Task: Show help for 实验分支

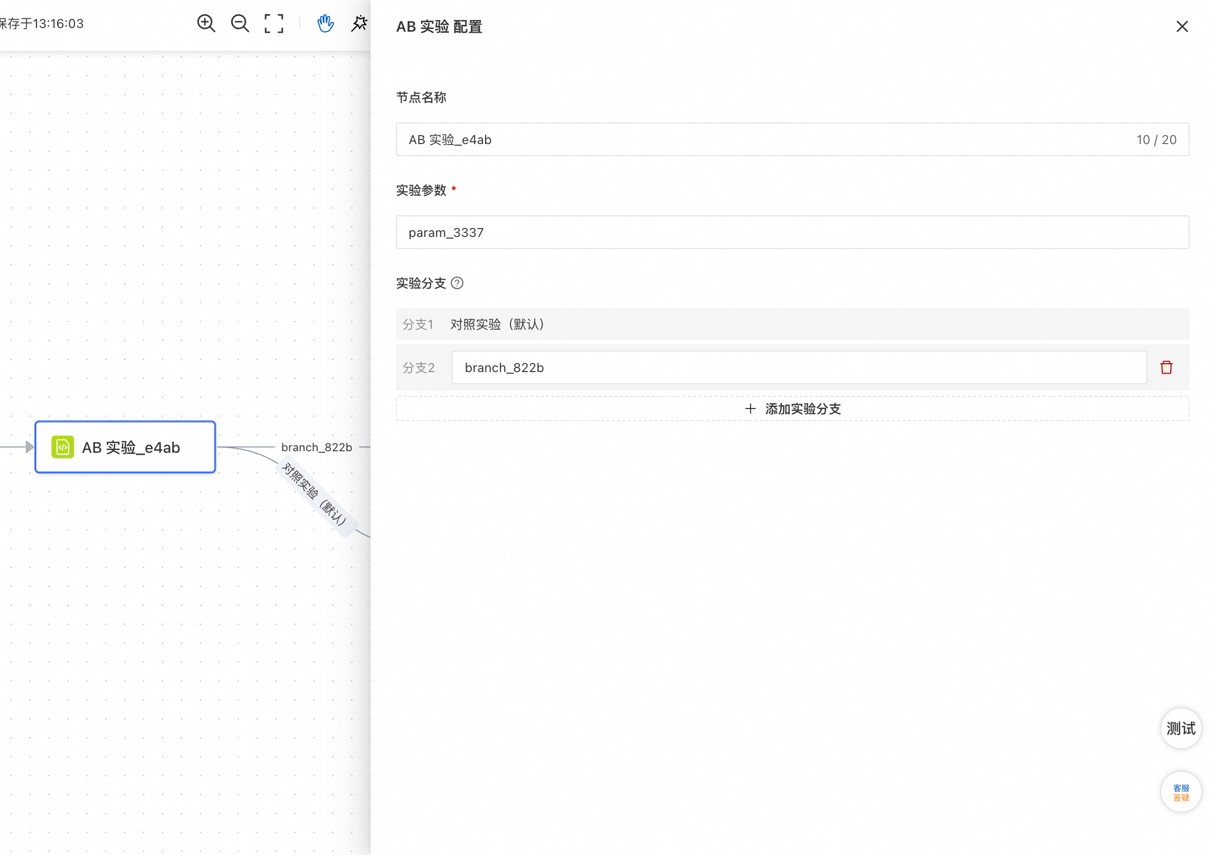Action: (458, 283)
